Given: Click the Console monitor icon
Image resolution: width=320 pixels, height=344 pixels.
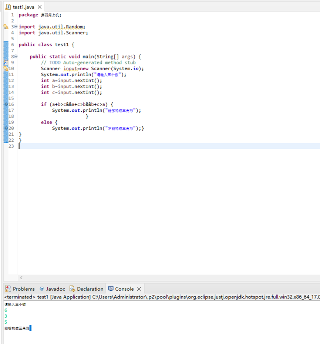Looking at the screenshot, I should point(111,289).
